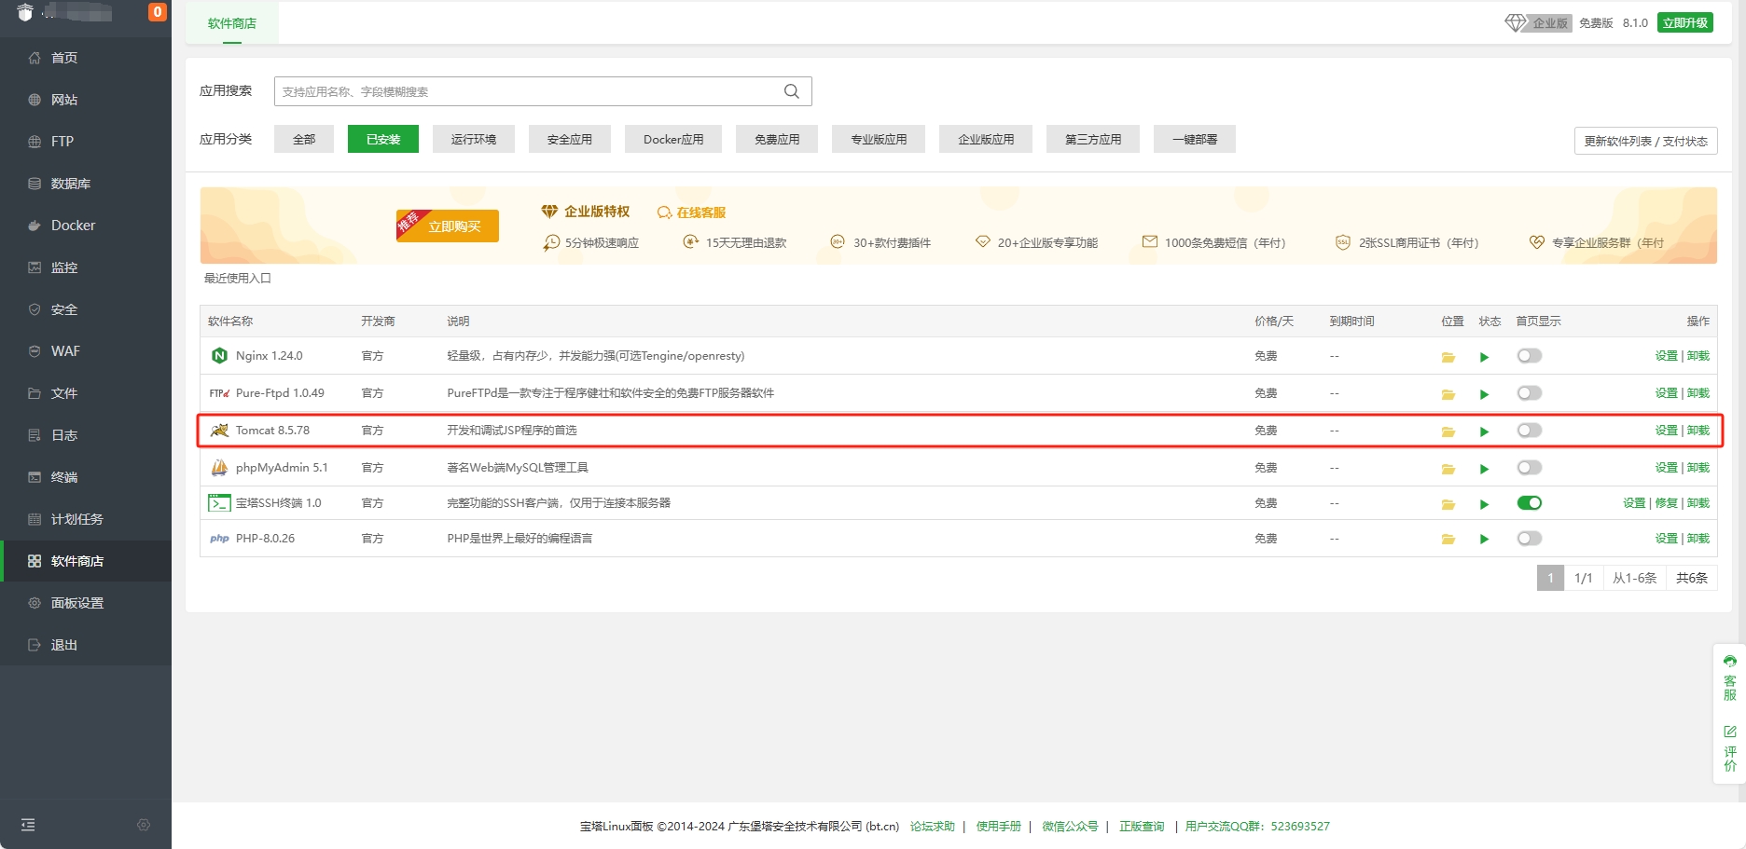Click the search magnifier icon
This screenshot has width=1746, height=849.
coord(791,91)
